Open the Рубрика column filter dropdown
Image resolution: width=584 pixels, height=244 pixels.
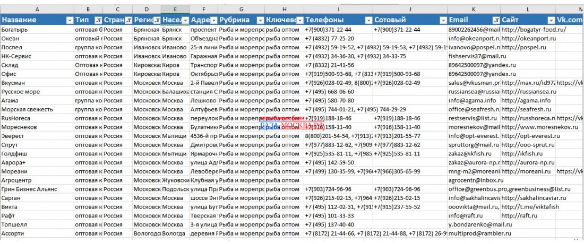click(x=260, y=20)
